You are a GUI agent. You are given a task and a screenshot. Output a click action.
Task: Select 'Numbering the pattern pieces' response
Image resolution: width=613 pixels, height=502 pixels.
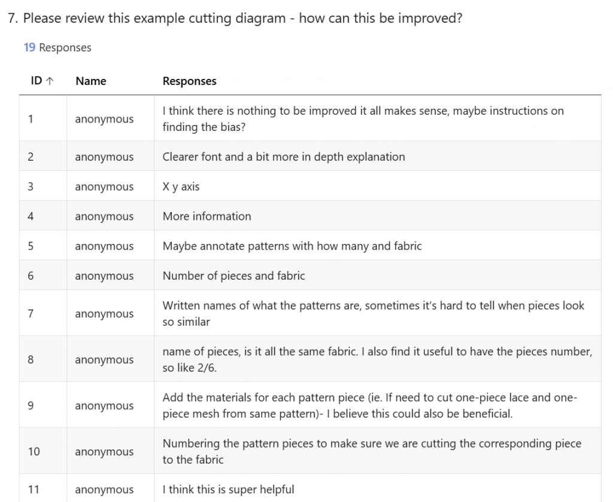[x=372, y=451]
